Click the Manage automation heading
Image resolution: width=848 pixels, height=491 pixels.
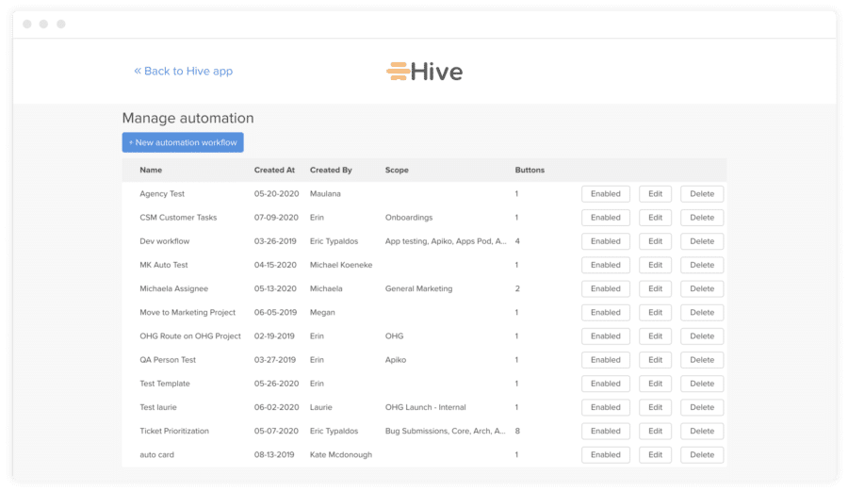click(188, 118)
